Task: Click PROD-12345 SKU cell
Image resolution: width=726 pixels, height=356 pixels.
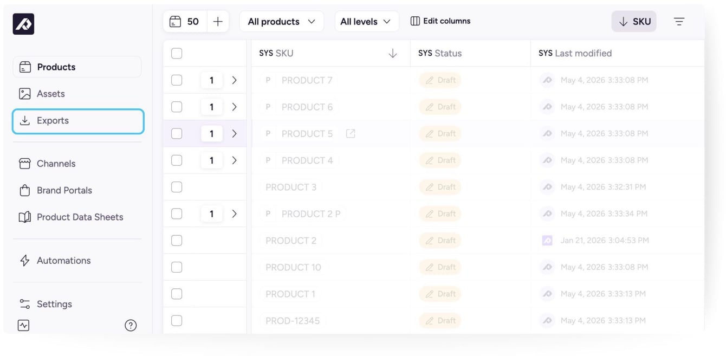Action: click(x=330, y=321)
